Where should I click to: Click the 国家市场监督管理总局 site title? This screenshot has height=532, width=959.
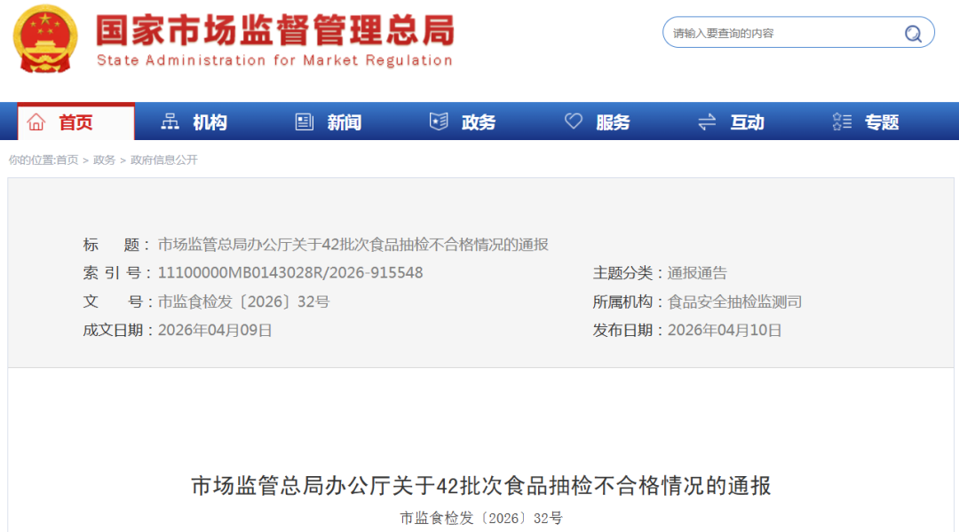pyautogui.click(x=275, y=30)
